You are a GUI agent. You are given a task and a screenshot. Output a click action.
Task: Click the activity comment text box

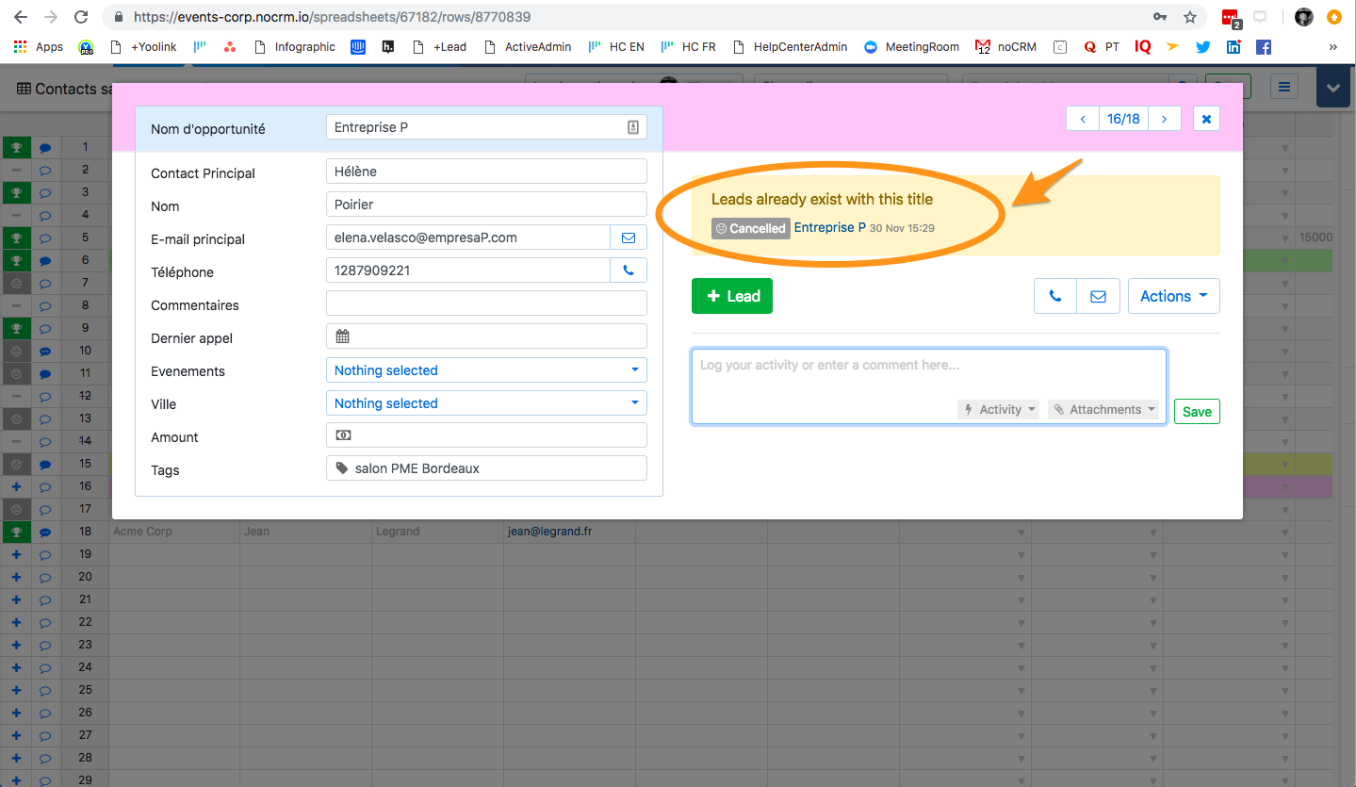point(928,372)
